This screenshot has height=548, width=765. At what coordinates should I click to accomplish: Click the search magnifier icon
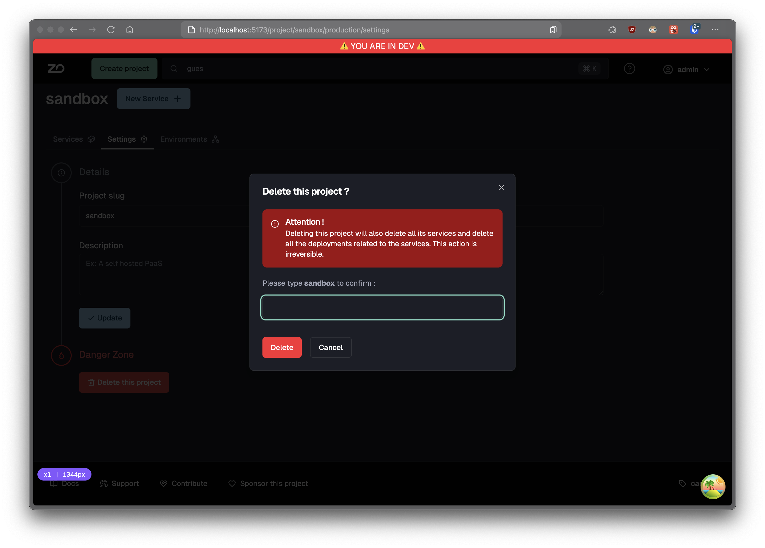(x=174, y=69)
